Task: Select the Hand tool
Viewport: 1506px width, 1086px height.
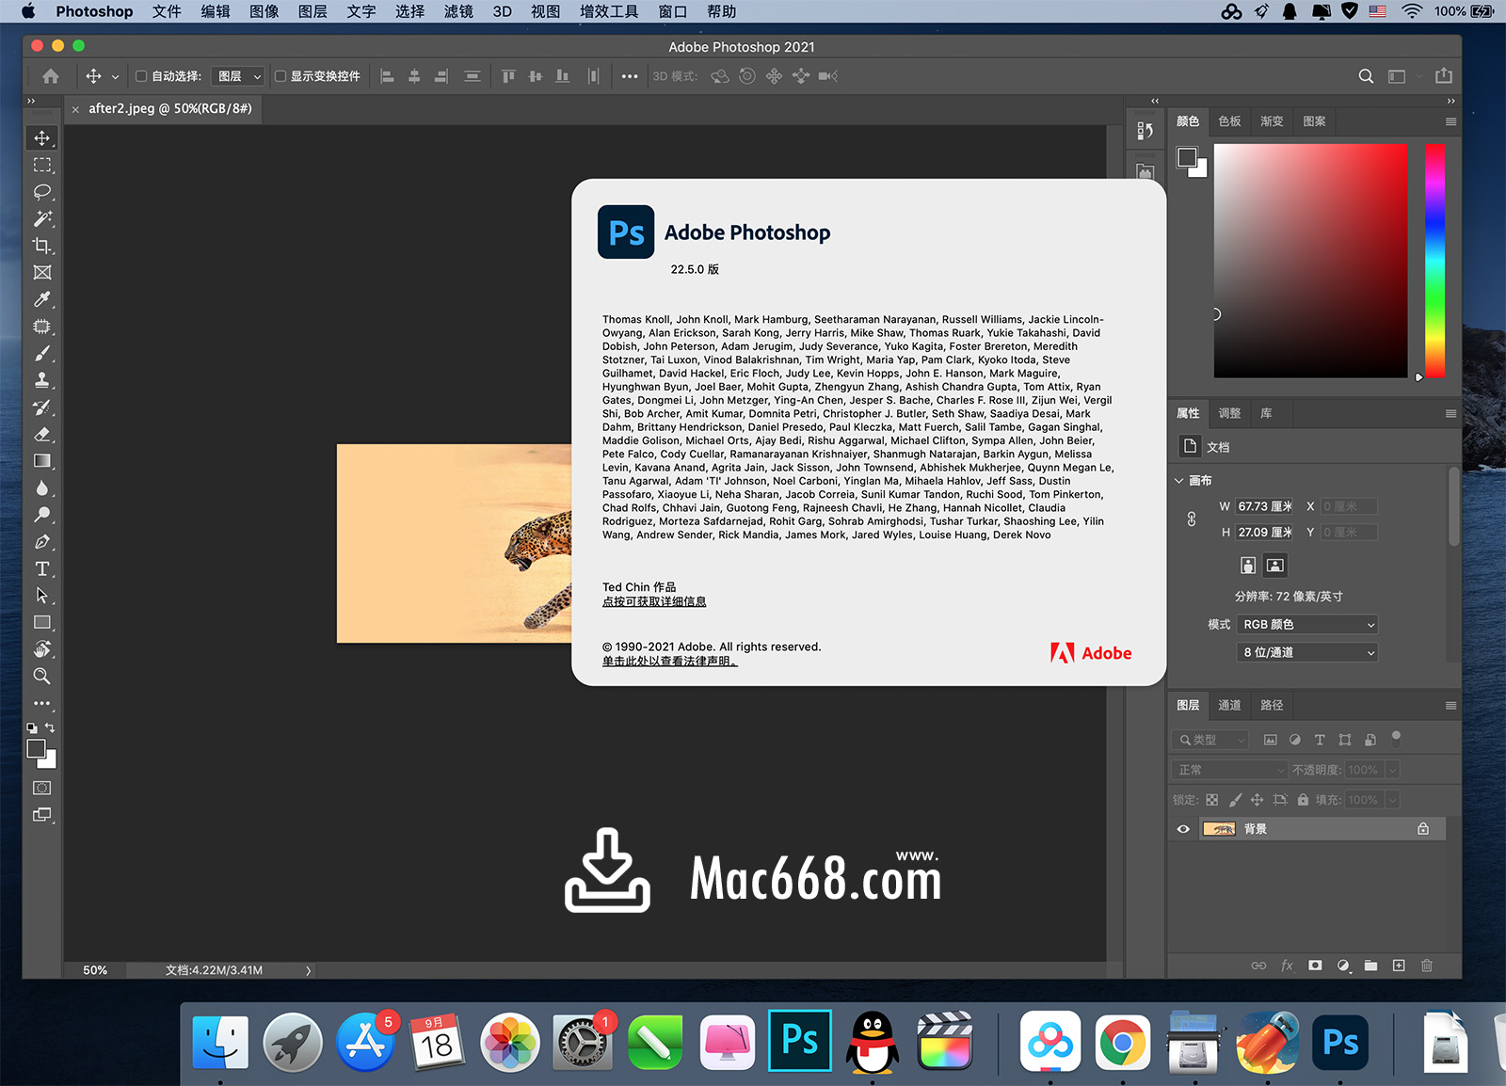Action: (x=42, y=649)
